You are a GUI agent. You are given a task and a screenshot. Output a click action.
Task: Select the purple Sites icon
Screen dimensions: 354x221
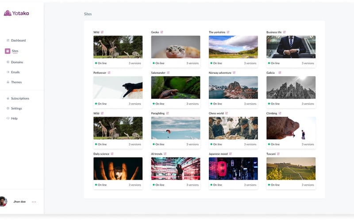[x=8, y=51]
